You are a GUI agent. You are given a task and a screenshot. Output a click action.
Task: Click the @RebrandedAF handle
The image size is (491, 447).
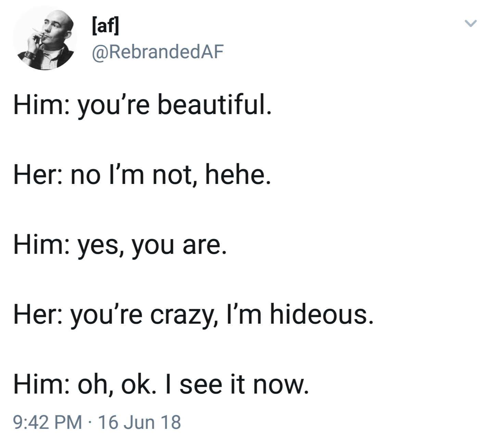click(x=157, y=52)
